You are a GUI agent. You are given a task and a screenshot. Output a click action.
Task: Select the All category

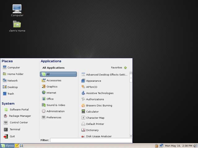[58, 74]
